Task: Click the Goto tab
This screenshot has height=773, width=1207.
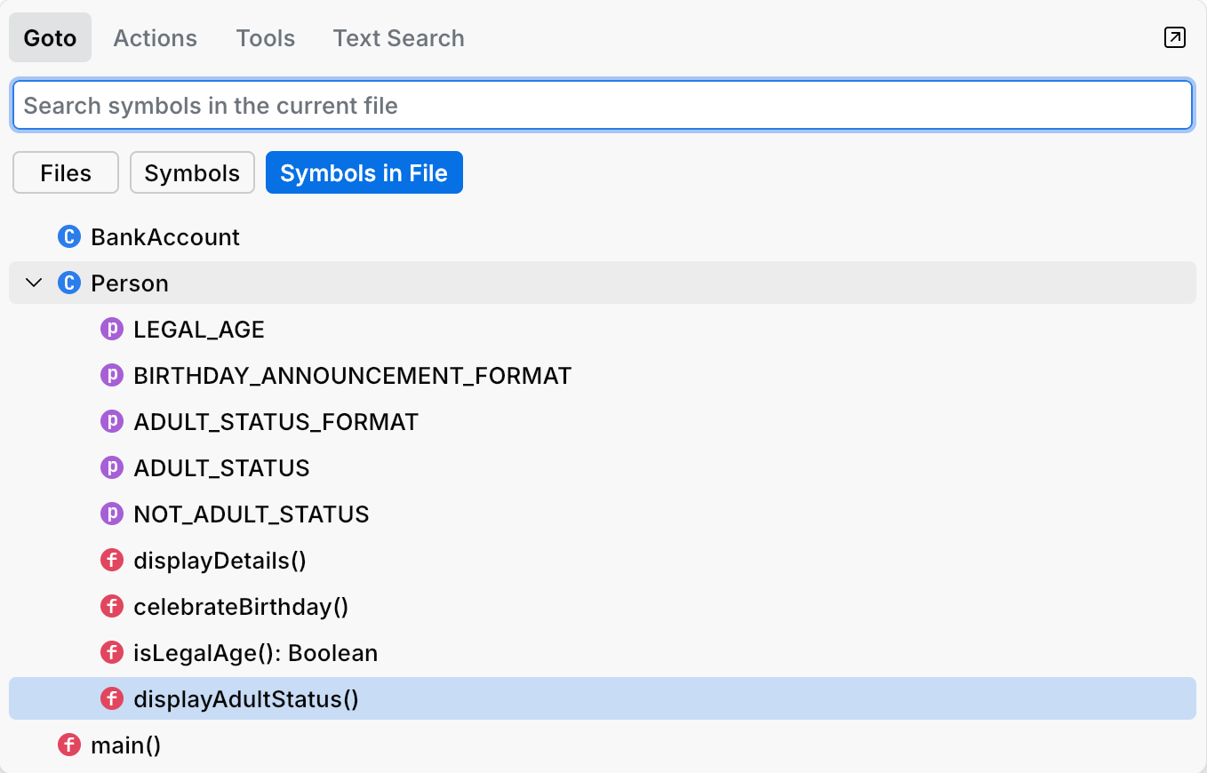Action: pos(50,37)
